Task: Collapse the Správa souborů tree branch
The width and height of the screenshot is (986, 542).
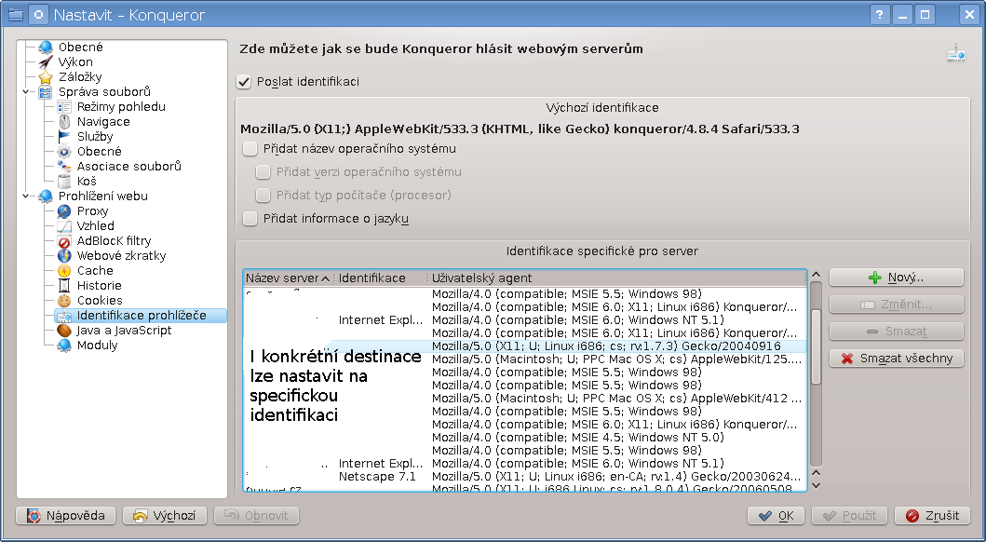Action: click(x=26, y=92)
